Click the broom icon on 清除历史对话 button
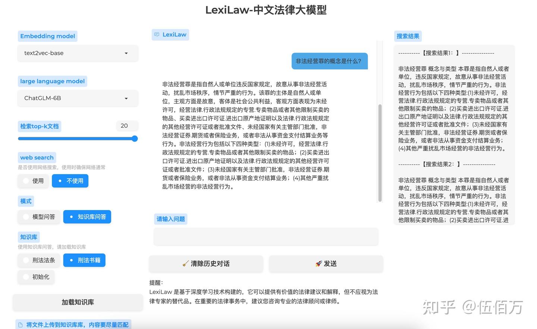Screen dimensions: 537x329 click(x=185, y=263)
